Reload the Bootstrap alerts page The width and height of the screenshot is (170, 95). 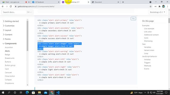click(x=11, y=6)
